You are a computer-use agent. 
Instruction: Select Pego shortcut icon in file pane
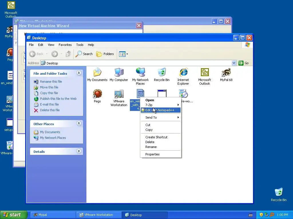pos(97,94)
